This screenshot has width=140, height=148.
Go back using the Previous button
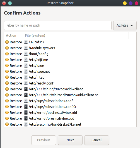pyautogui.click(x=44, y=140)
